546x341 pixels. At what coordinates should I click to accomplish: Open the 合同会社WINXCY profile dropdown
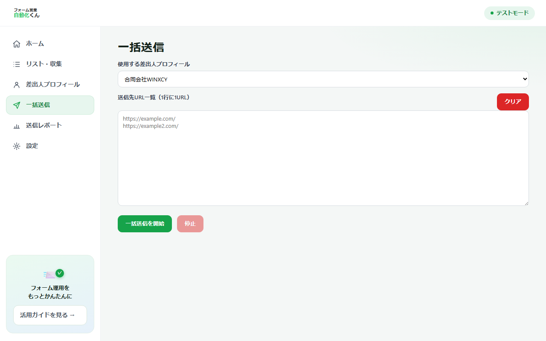[323, 79]
